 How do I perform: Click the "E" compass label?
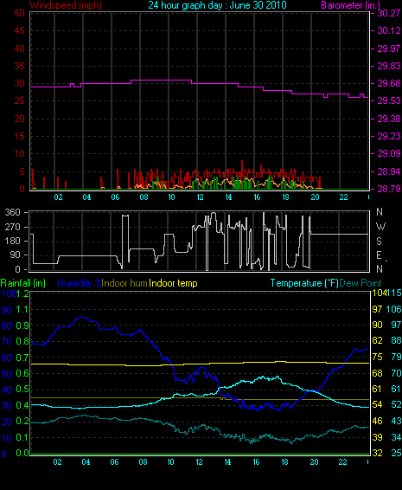[x=380, y=255]
